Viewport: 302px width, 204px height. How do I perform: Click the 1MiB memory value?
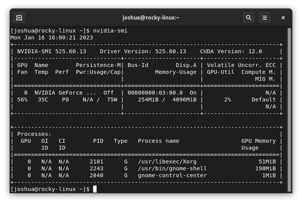pyautogui.click(x=269, y=175)
